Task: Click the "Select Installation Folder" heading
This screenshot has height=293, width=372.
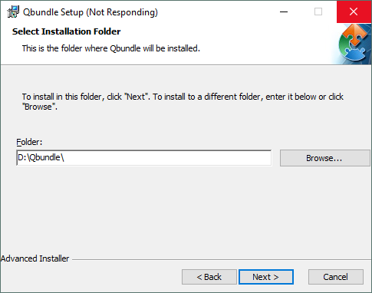Action: [x=67, y=31]
